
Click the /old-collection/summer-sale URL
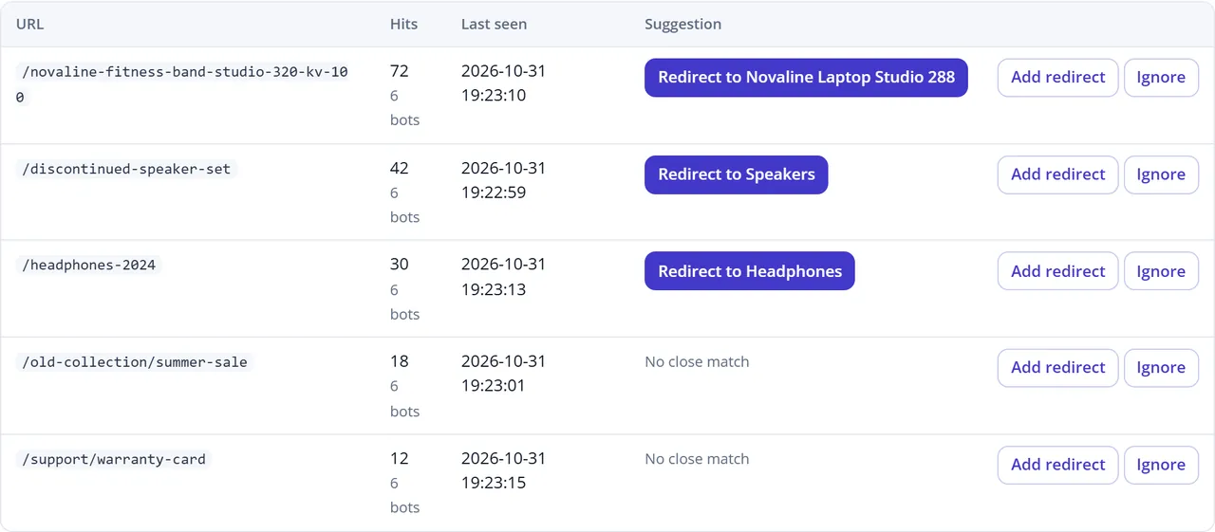coord(135,362)
